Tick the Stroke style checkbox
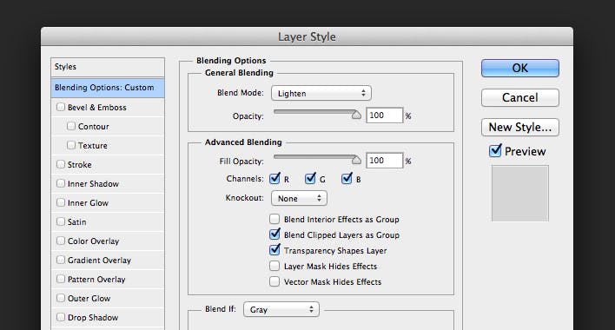The width and height of the screenshot is (615, 330). tap(61, 164)
